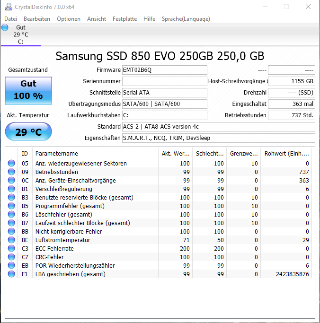Click the drive title Samsung SSD 850 EVO 250GB
320x323 pixels.
(x=160, y=56)
